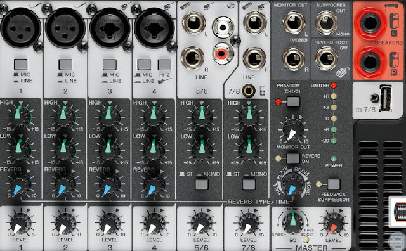Click the channel 3 combo input jack
This screenshot has width=406, height=251.
click(x=110, y=28)
